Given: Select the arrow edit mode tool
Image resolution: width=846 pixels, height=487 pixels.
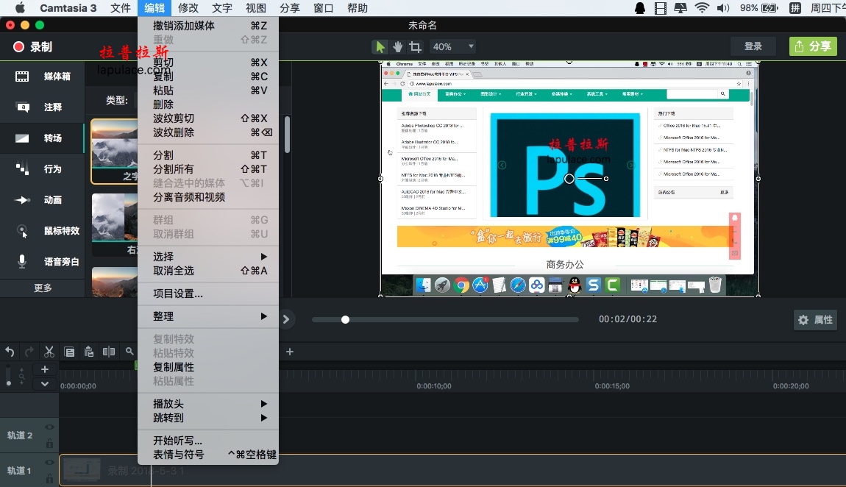Looking at the screenshot, I should [380, 47].
